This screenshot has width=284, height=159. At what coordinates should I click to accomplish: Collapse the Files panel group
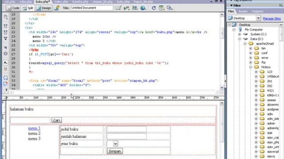tap(232, 6)
